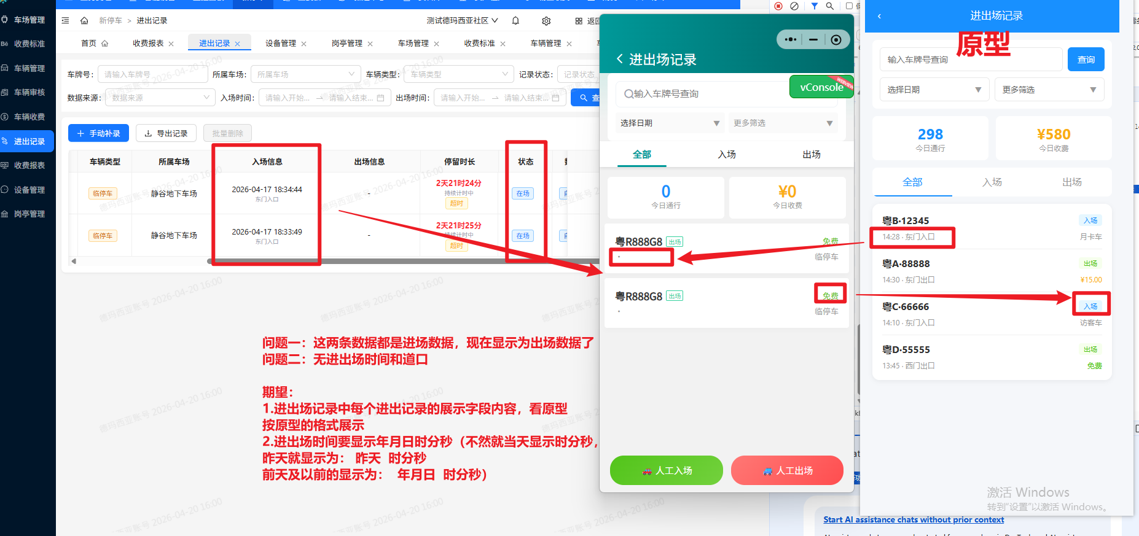Expand the 车辆类型 dropdown
The height and width of the screenshot is (536, 1139).
point(458,74)
